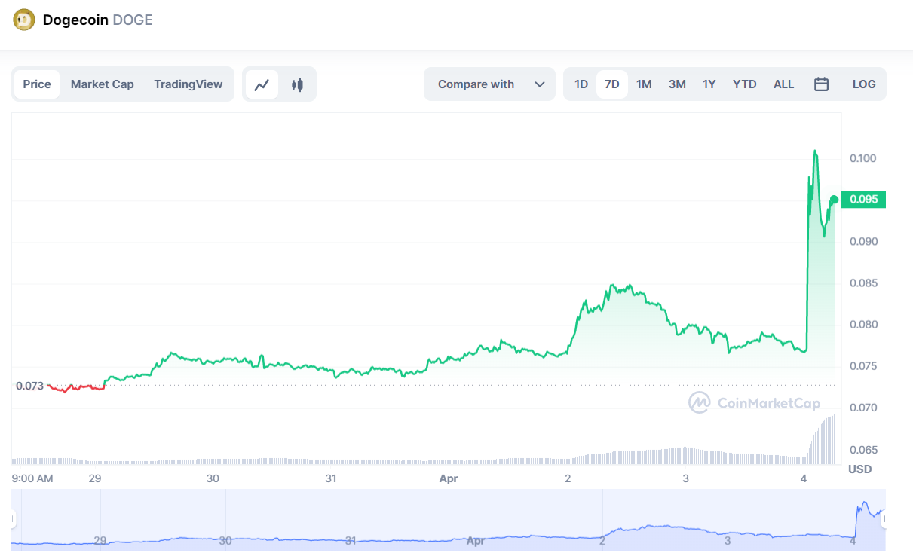Click the 9:00 AM axis label
Image resolution: width=913 pixels, height=556 pixels.
pos(33,478)
